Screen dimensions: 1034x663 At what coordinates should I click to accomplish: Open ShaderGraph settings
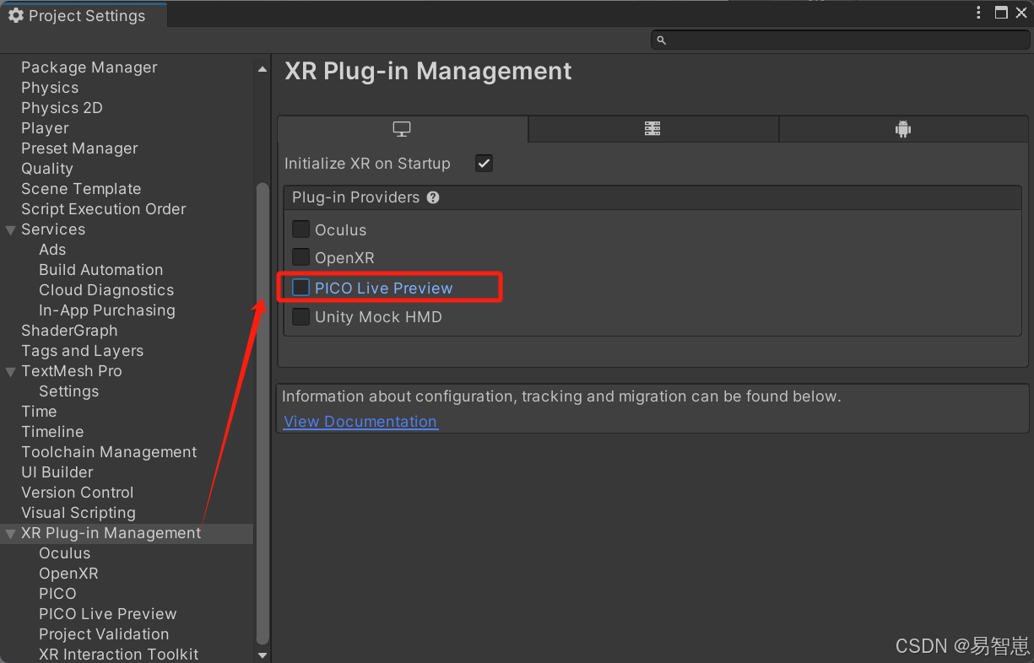coord(69,331)
